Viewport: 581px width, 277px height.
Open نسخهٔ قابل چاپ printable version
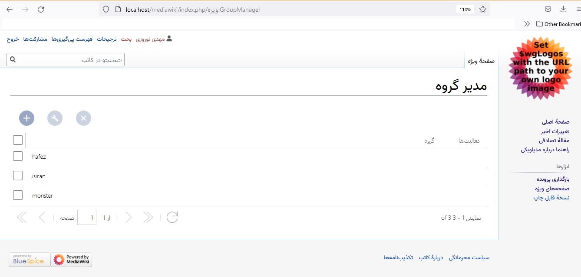tap(551, 198)
